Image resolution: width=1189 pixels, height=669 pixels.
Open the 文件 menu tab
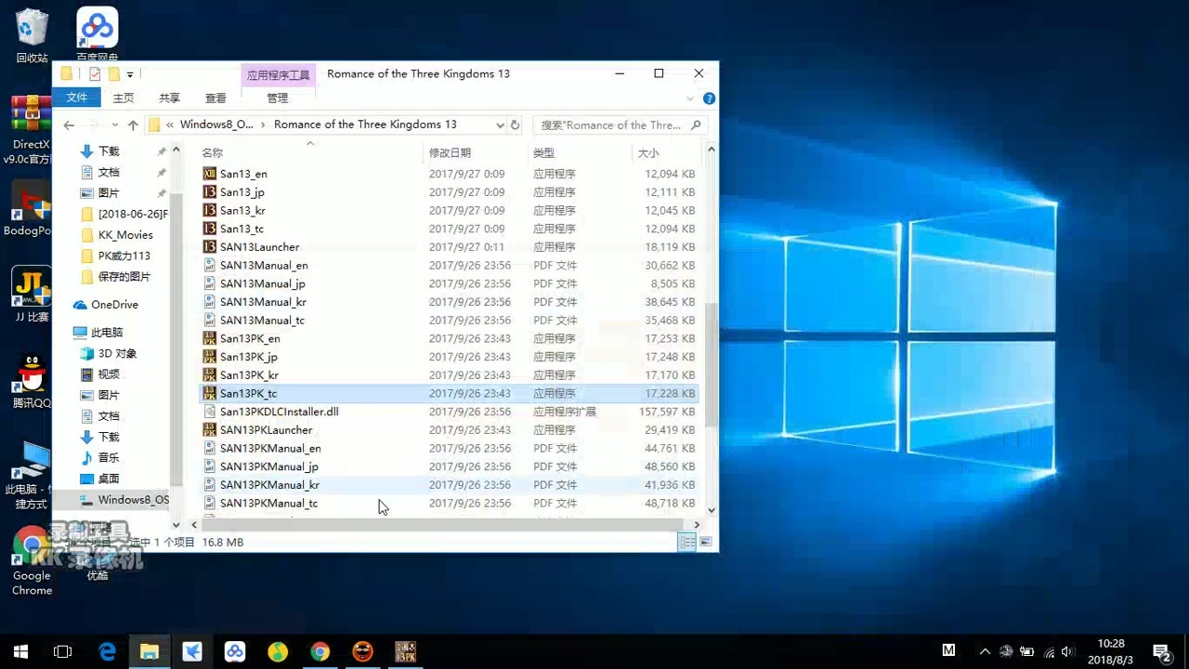click(76, 98)
